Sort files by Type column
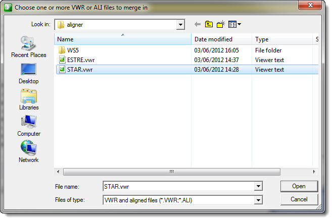Viewport: 333px width, 221px height. point(282,39)
